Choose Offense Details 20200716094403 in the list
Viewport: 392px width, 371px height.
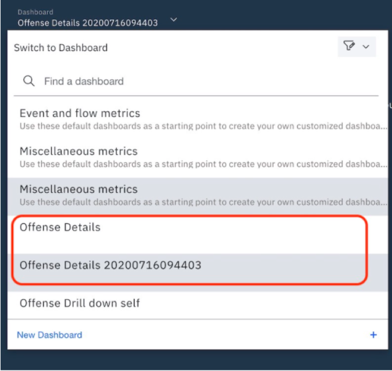click(110, 266)
